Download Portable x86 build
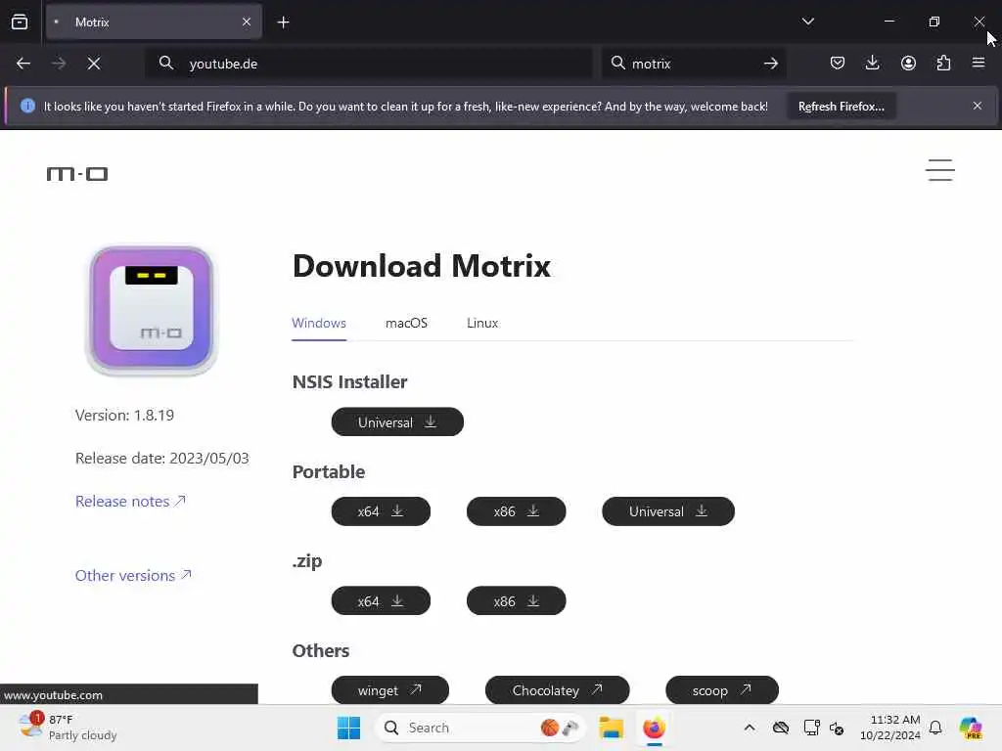Screen dimensions: 1002x751 click(517, 511)
